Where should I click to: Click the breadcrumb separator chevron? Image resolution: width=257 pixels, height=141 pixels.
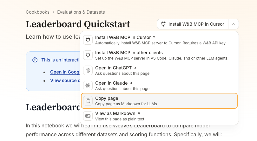pos(53,12)
